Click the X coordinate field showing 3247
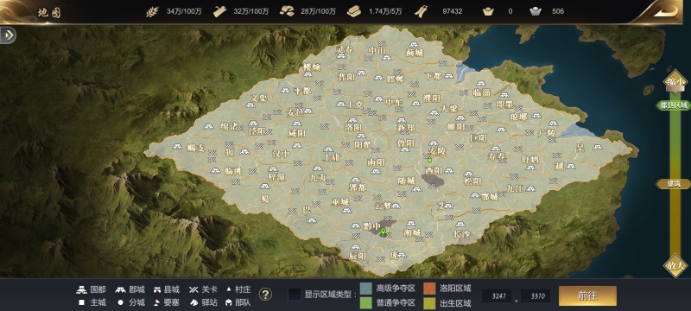This screenshot has height=311, width=691. 498,296
